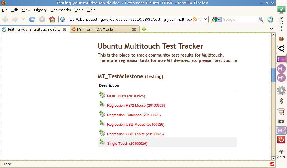Open the Bluetooth panel indicator
The width and height of the screenshot is (287, 168).
[x=281, y=101]
